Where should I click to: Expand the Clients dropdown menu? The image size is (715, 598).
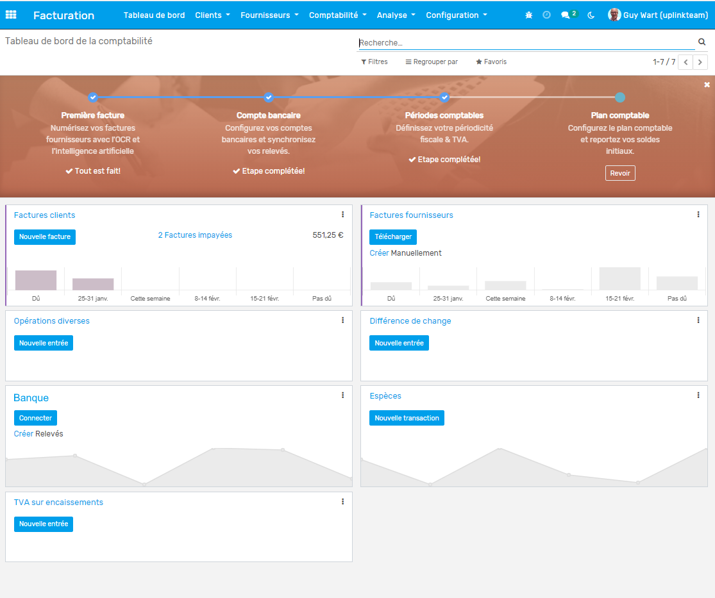click(x=212, y=15)
